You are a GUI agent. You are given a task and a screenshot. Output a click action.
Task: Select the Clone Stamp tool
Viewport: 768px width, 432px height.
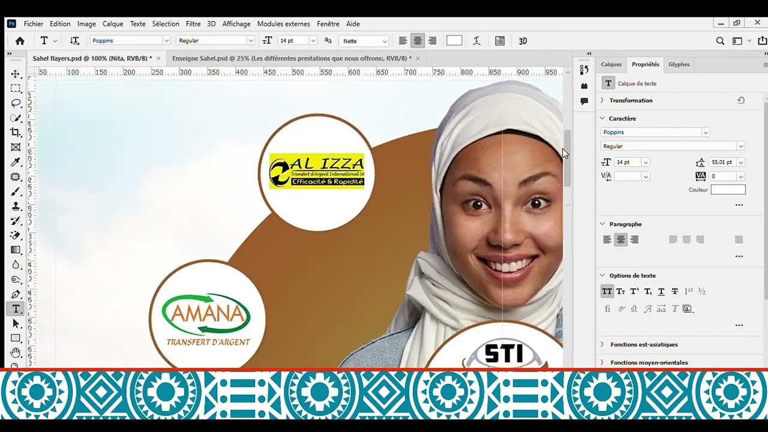[x=16, y=206]
